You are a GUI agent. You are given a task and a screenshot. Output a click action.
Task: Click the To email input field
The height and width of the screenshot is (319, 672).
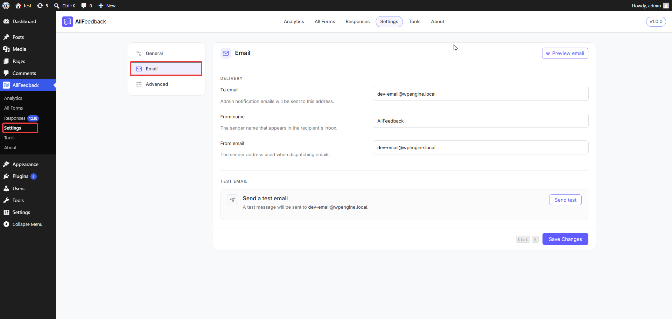click(481, 94)
